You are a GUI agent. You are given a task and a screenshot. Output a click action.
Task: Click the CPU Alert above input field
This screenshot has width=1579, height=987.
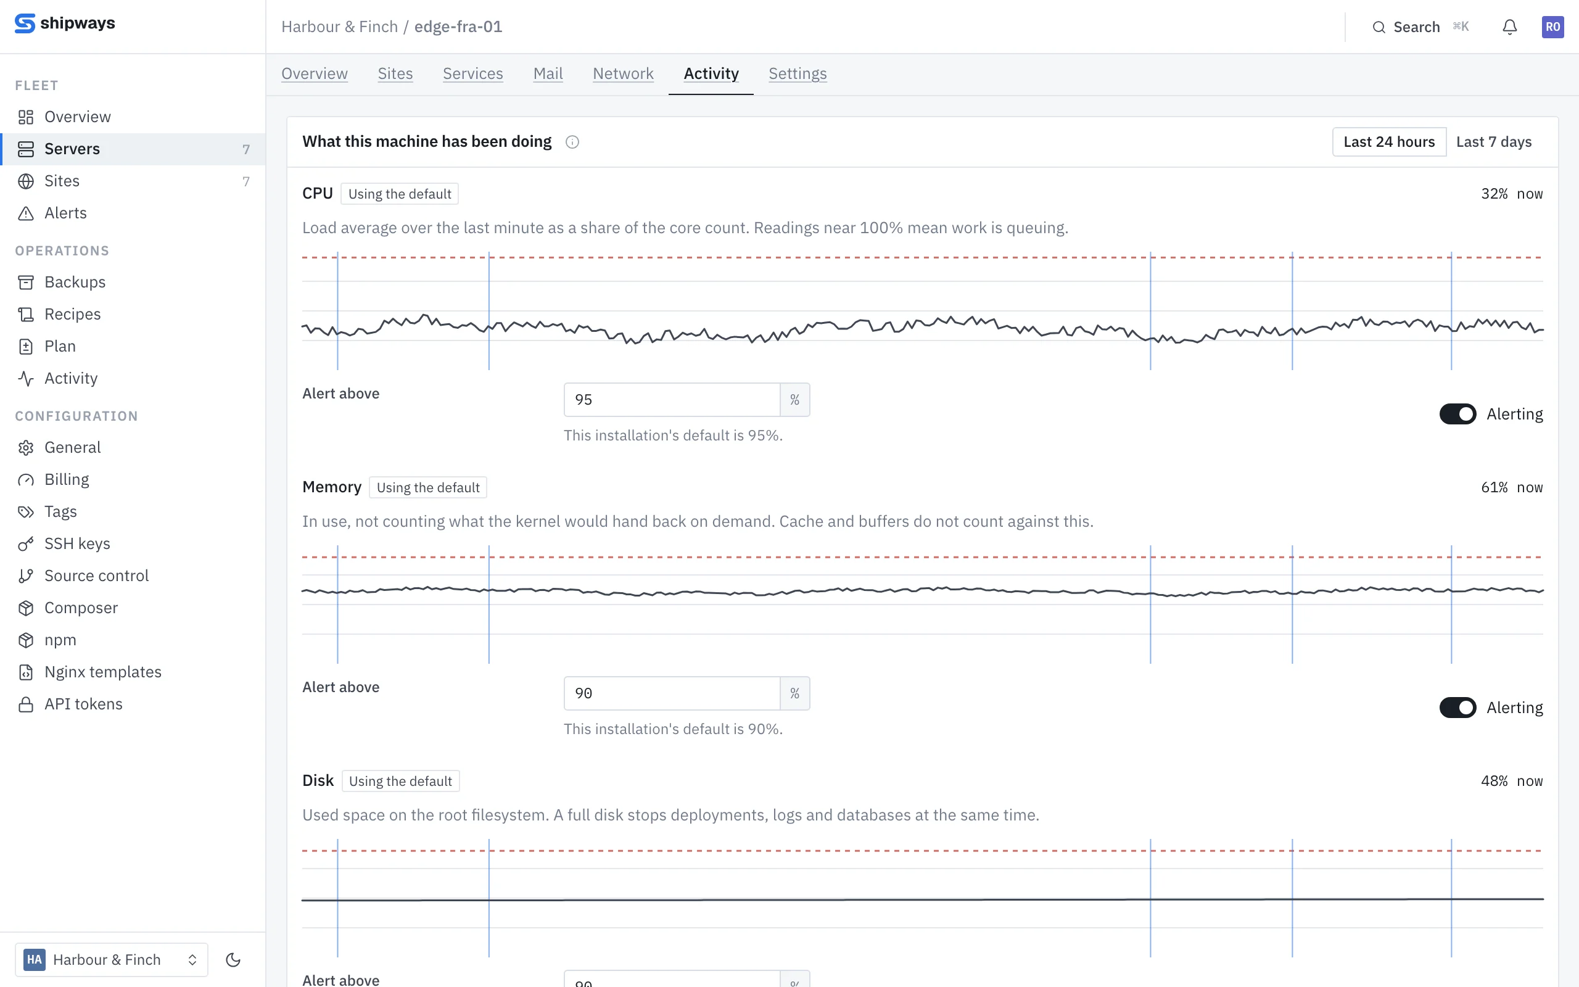pyautogui.click(x=672, y=400)
